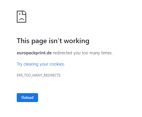This screenshot has width=142, height=117.
Task: Click the Reload label text on the button
Action: coord(27,97)
